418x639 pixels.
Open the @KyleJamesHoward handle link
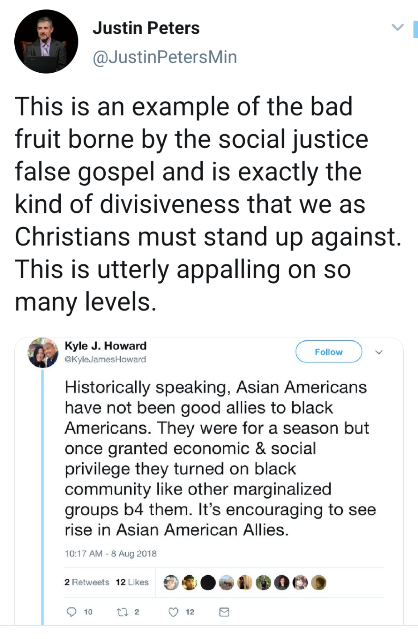[x=105, y=359]
